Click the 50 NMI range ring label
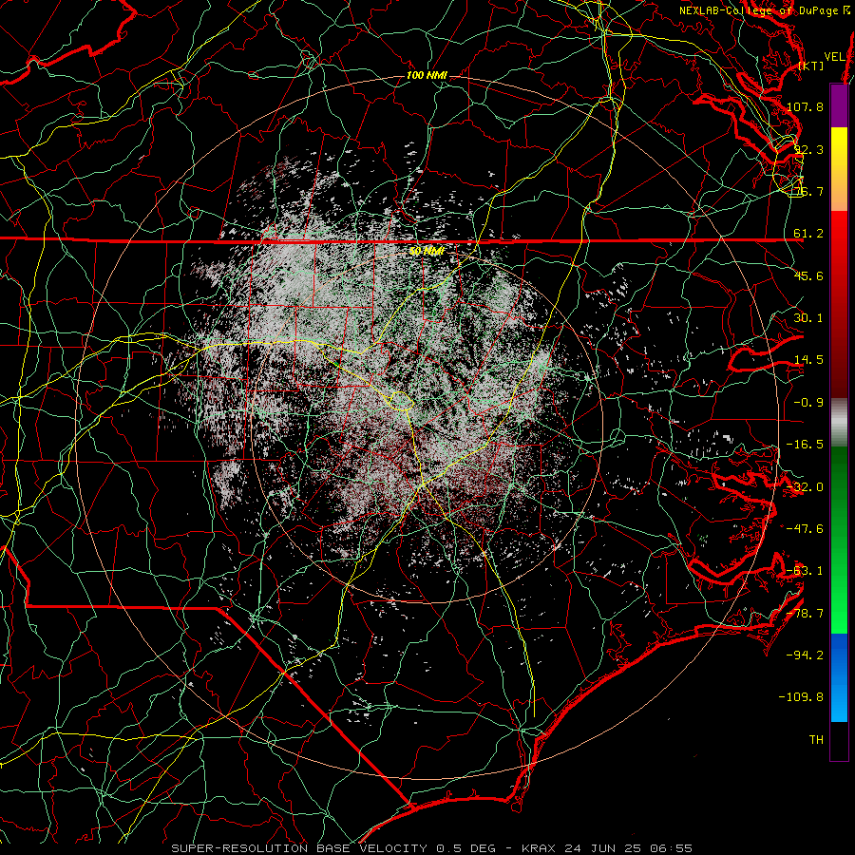Viewport: 855px width, 855px height. pyautogui.click(x=427, y=251)
